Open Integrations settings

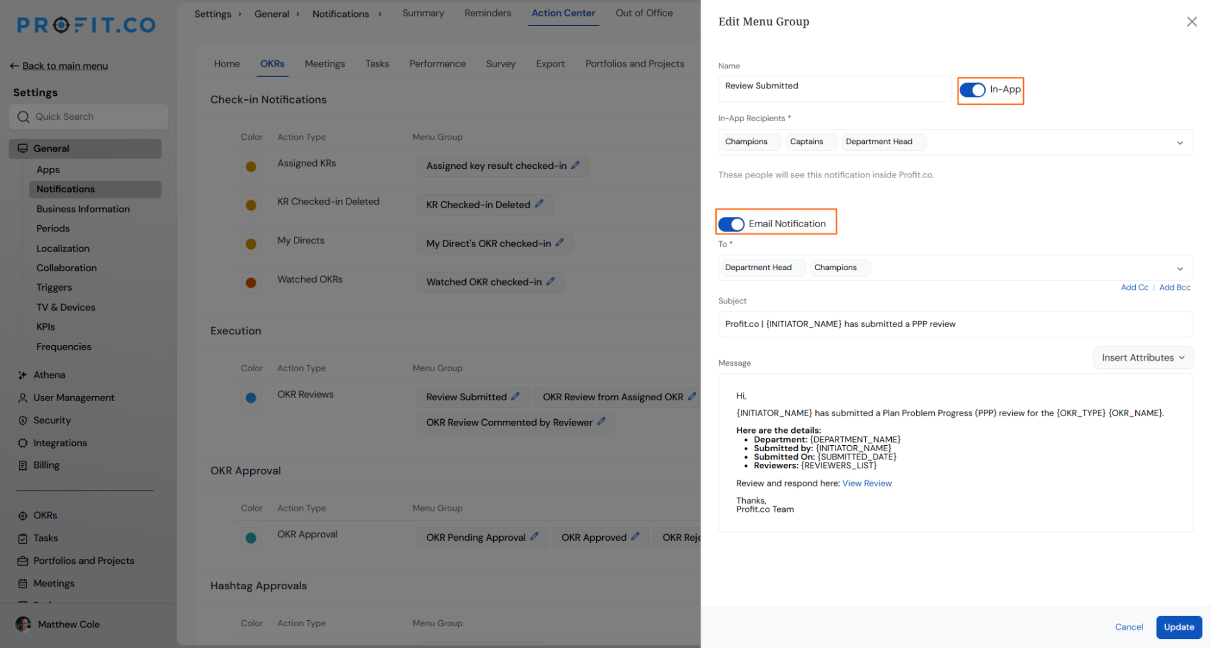[x=60, y=443]
